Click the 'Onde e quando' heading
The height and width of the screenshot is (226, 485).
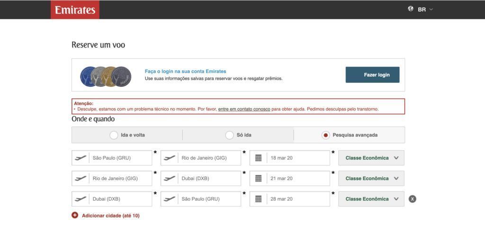click(x=93, y=119)
